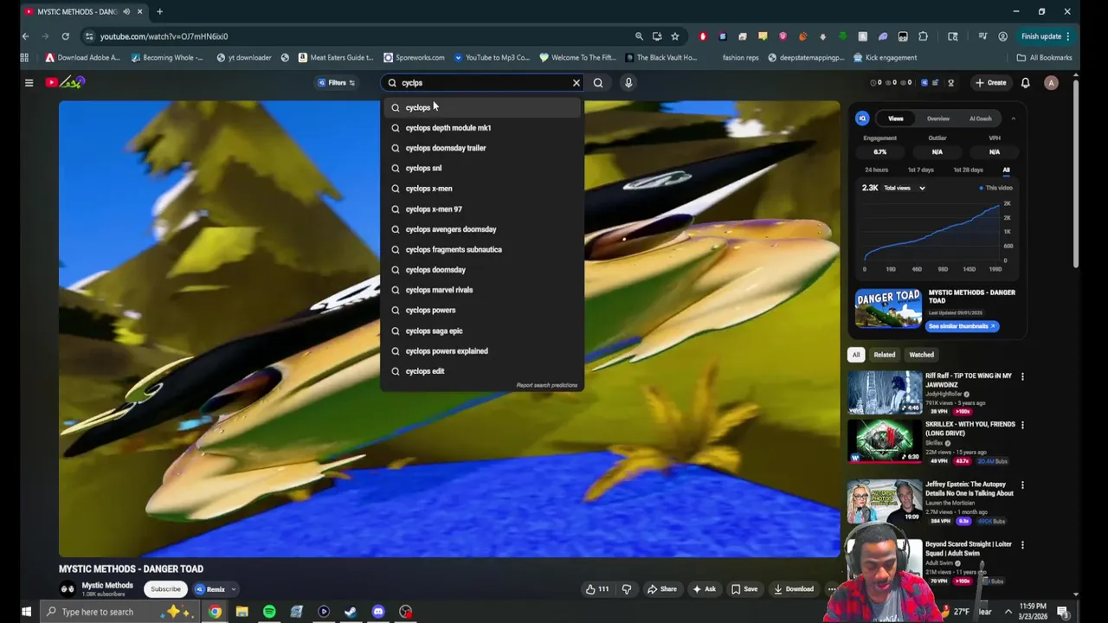The width and height of the screenshot is (1108, 623).
Task: Open the options menu for the Beyond Scared Straight video
Action: point(1022,545)
